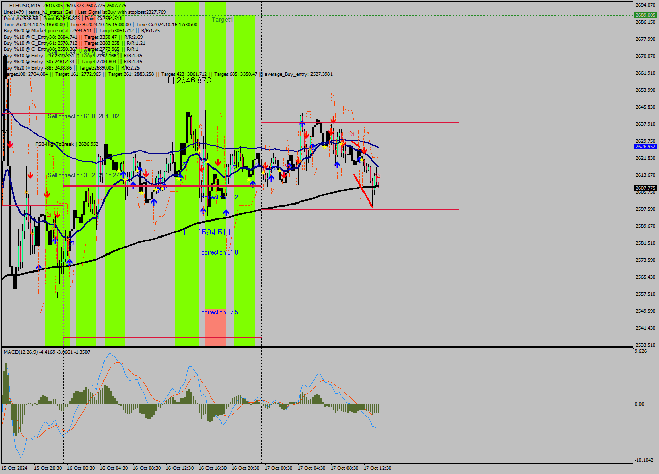Click the blue 'correction 61.8' label
This screenshot has width=659, height=474.
[x=220, y=252]
